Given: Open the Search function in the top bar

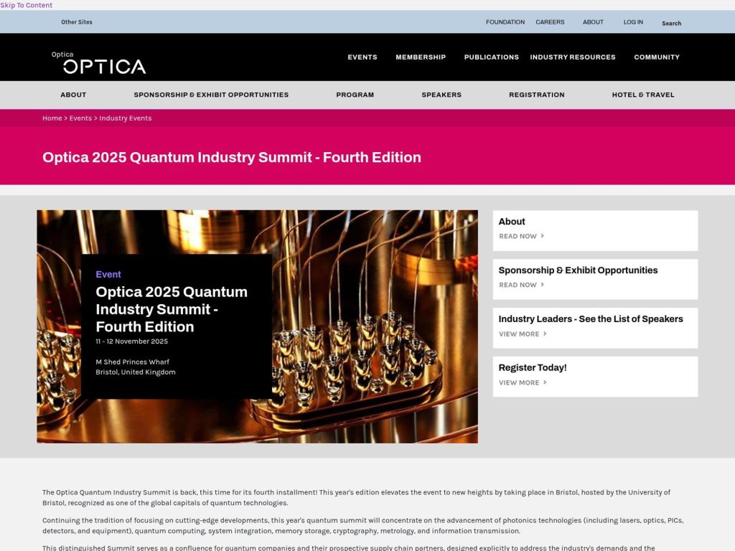Looking at the screenshot, I should [671, 23].
